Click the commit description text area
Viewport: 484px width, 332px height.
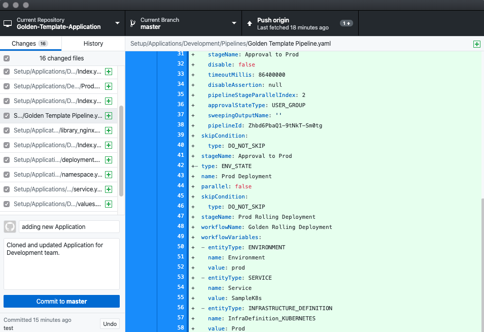pos(61,264)
